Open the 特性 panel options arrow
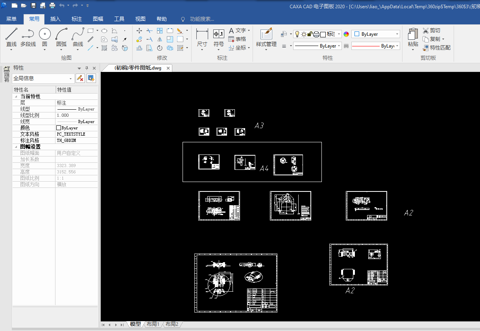The image size is (480, 331). pos(79,68)
